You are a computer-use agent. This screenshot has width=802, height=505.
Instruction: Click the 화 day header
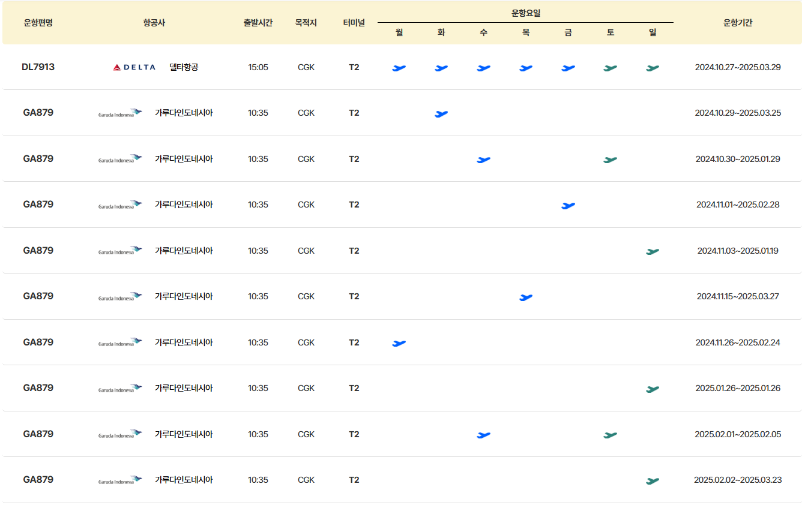[441, 32]
